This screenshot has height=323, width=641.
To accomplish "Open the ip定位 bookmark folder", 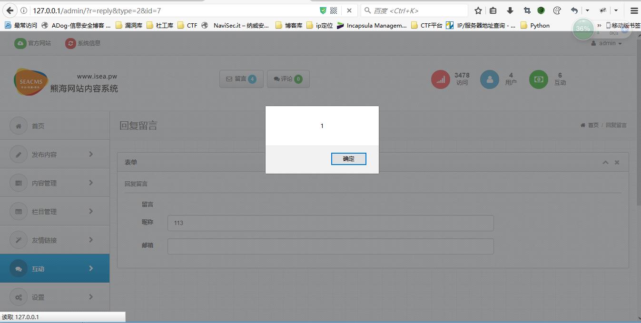I will [320, 26].
